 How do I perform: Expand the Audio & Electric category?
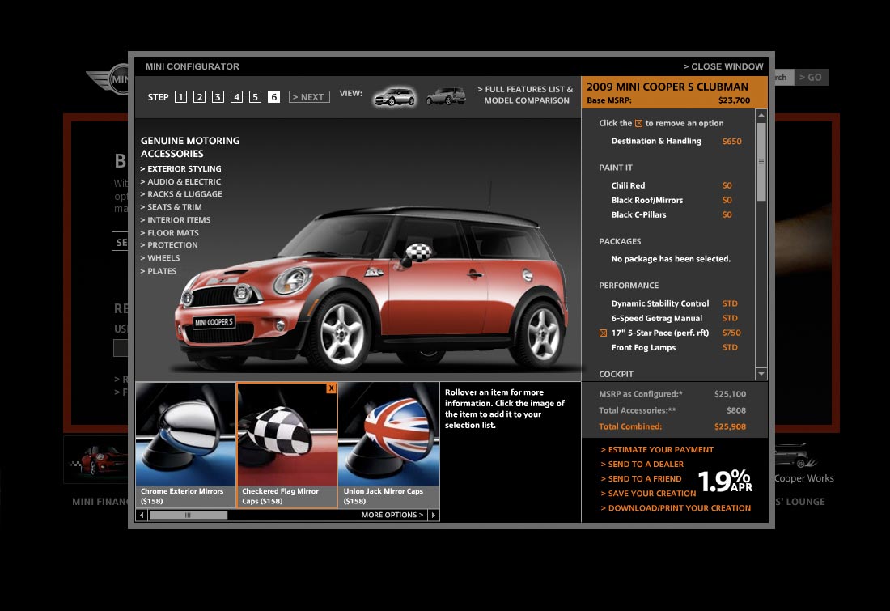pyautogui.click(x=184, y=182)
